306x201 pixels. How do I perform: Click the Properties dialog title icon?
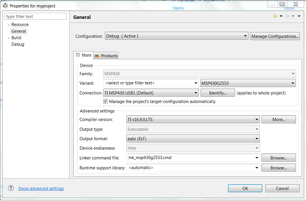tap(5, 6)
